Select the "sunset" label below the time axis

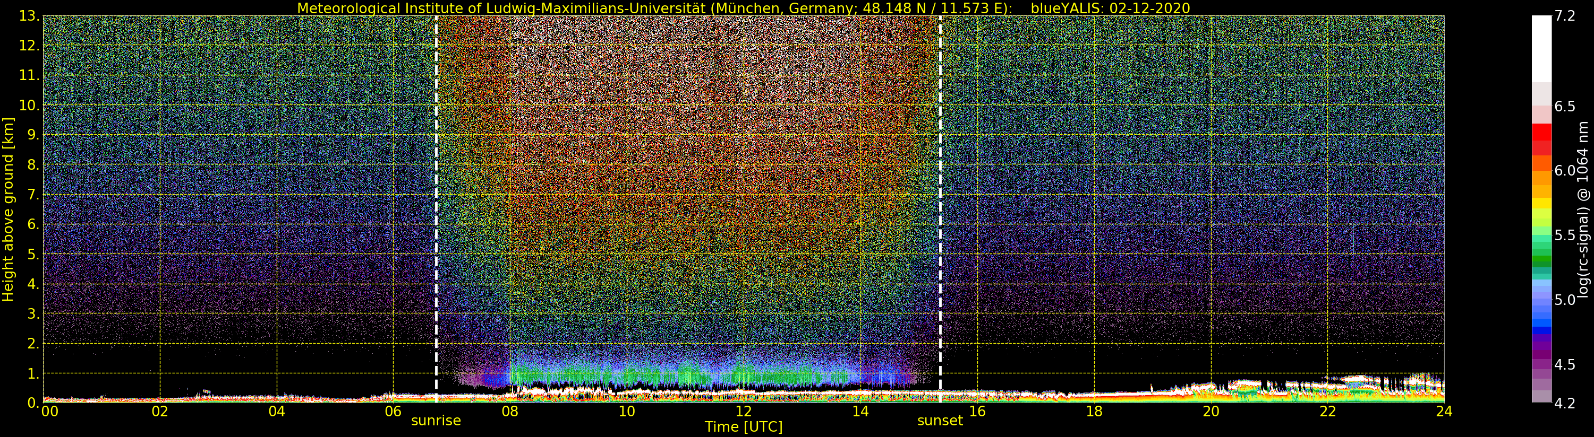point(940,421)
